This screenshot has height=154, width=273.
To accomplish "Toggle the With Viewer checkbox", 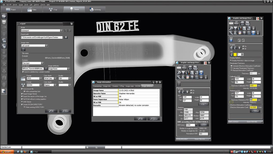I will (22, 102).
